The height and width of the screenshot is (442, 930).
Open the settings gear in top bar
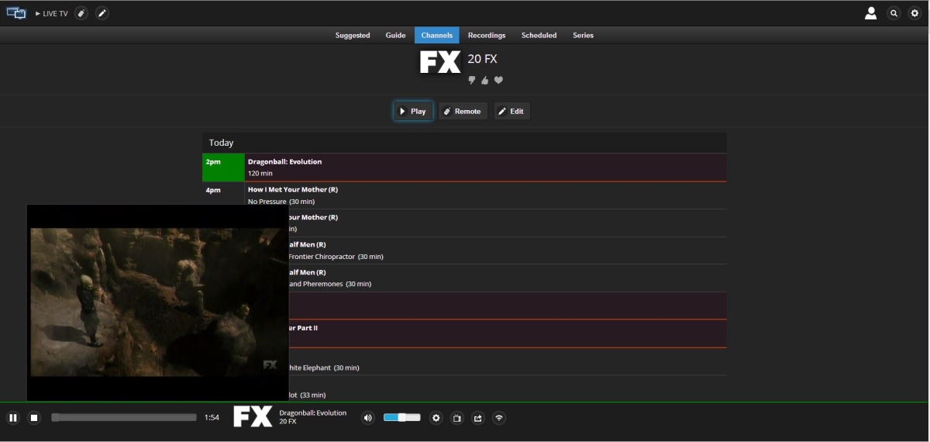914,13
